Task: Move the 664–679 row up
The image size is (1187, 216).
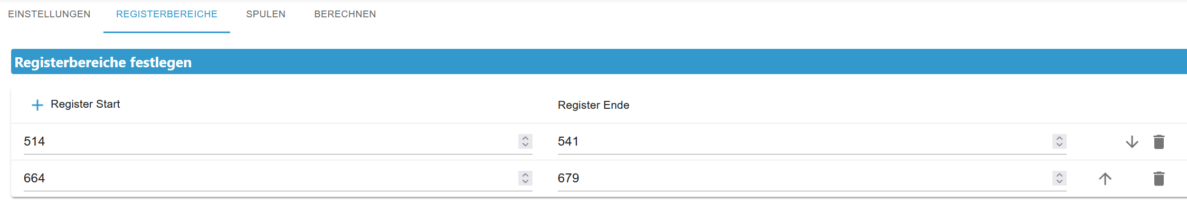Action: click(1105, 179)
